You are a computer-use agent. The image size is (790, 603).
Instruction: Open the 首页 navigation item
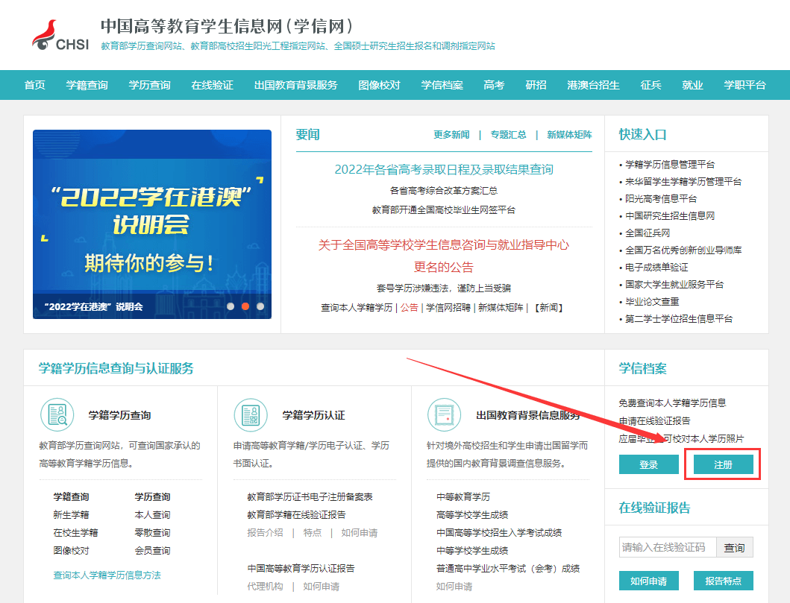(35, 85)
